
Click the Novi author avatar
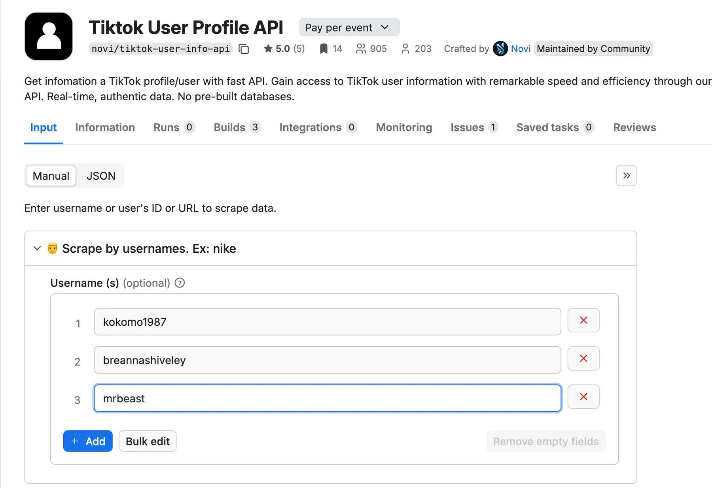pos(500,49)
